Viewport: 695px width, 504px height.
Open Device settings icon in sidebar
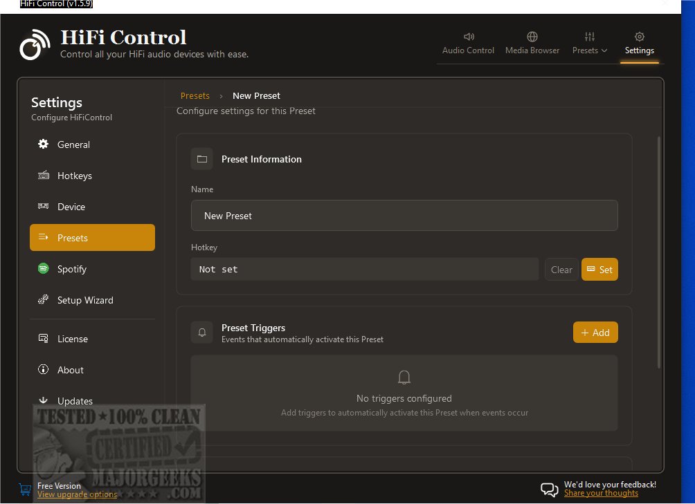(x=43, y=206)
